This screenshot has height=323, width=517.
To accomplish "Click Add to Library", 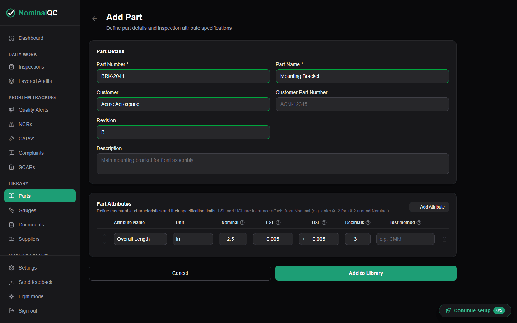I will [366, 273].
